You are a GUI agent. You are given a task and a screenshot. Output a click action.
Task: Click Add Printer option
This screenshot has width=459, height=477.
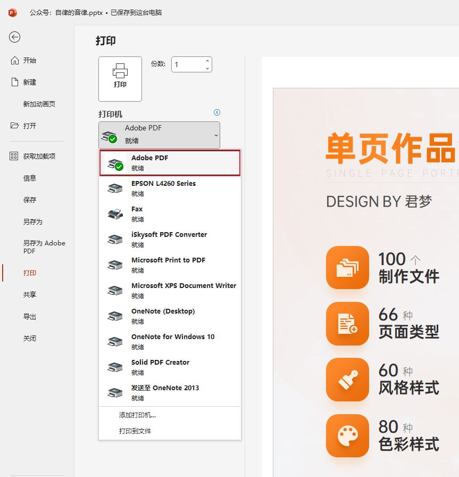(x=137, y=415)
